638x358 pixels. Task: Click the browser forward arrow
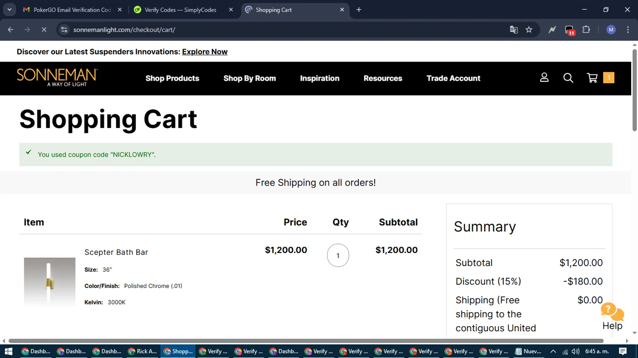click(x=27, y=30)
